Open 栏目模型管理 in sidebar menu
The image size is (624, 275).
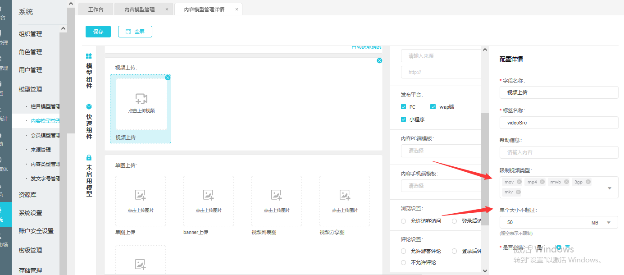click(x=45, y=106)
